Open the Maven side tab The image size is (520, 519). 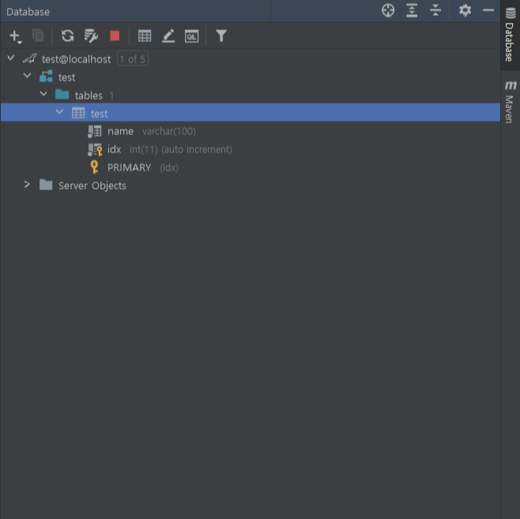tap(510, 102)
